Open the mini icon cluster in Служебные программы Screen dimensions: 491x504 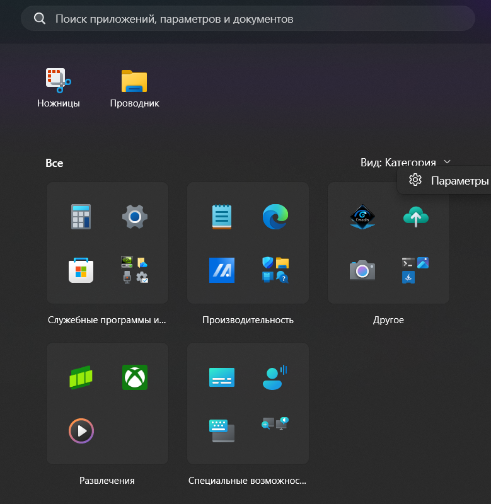click(x=135, y=270)
